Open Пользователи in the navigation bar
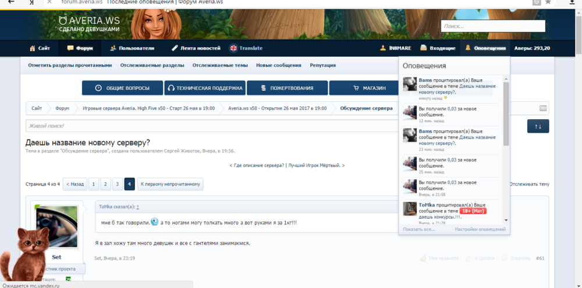 pos(132,48)
